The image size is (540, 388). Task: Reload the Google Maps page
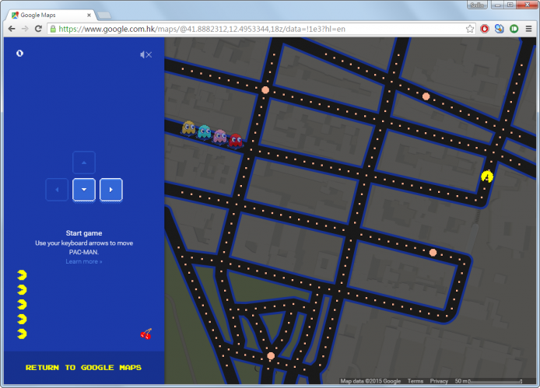coord(38,29)
